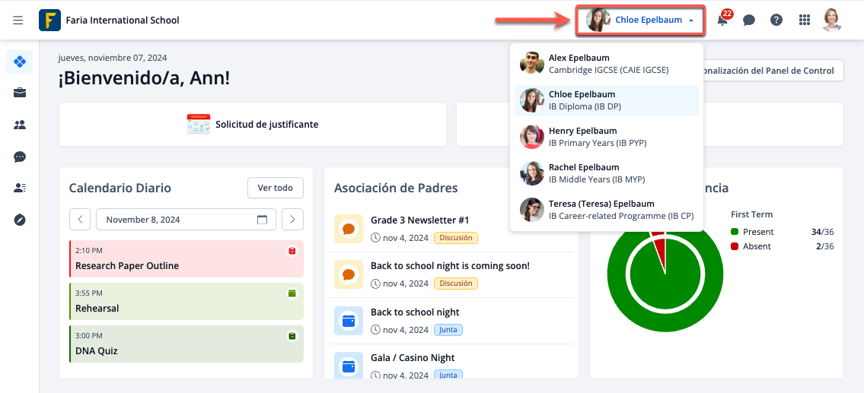Open the briefcase portfolio icon in sidebar
Viewport: 864px width, 393px height.
pos(20,93)
